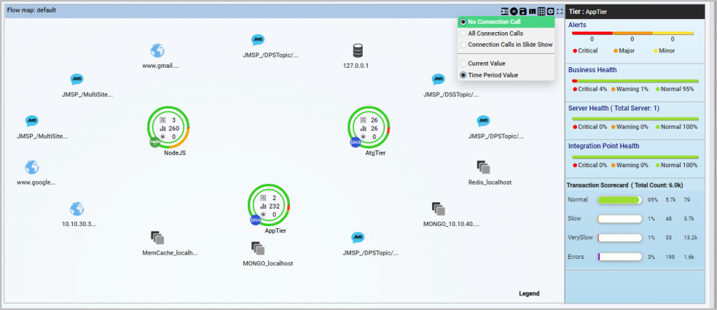Click the Transaction Scorecard heading

coord(625,185)
